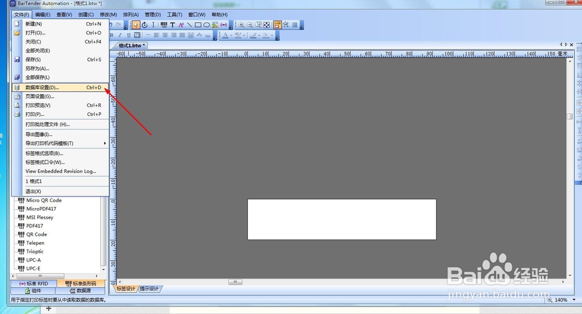
Task: Click the Zoom Out magnifier
Action: point(250,25)
